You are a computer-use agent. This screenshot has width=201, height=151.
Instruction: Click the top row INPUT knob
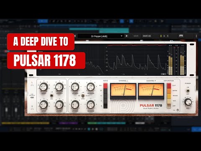pyautogui.click(x=44, y=87)
